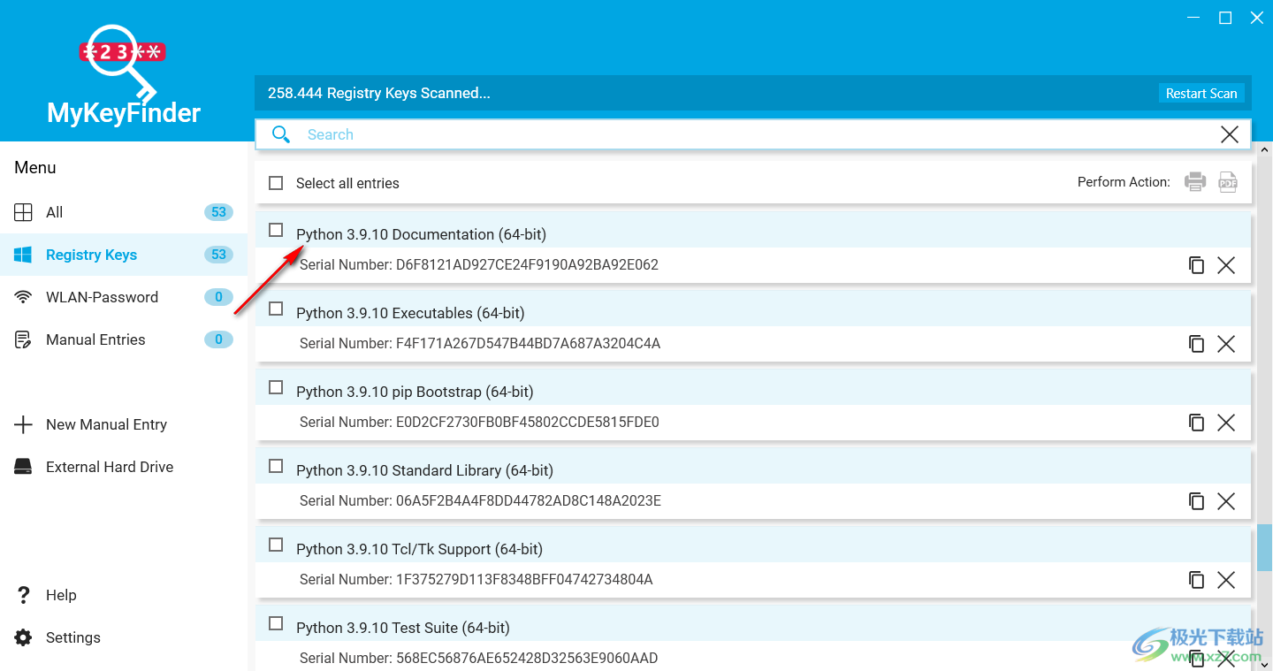Click the magnifier icon in the search bar
This screenshot has width=1273, height=671.
(x=281, y=134)
